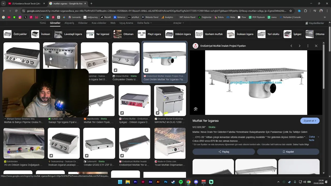
Task: Open the taskbar volume speaker icon
Action: click(305, 182)
